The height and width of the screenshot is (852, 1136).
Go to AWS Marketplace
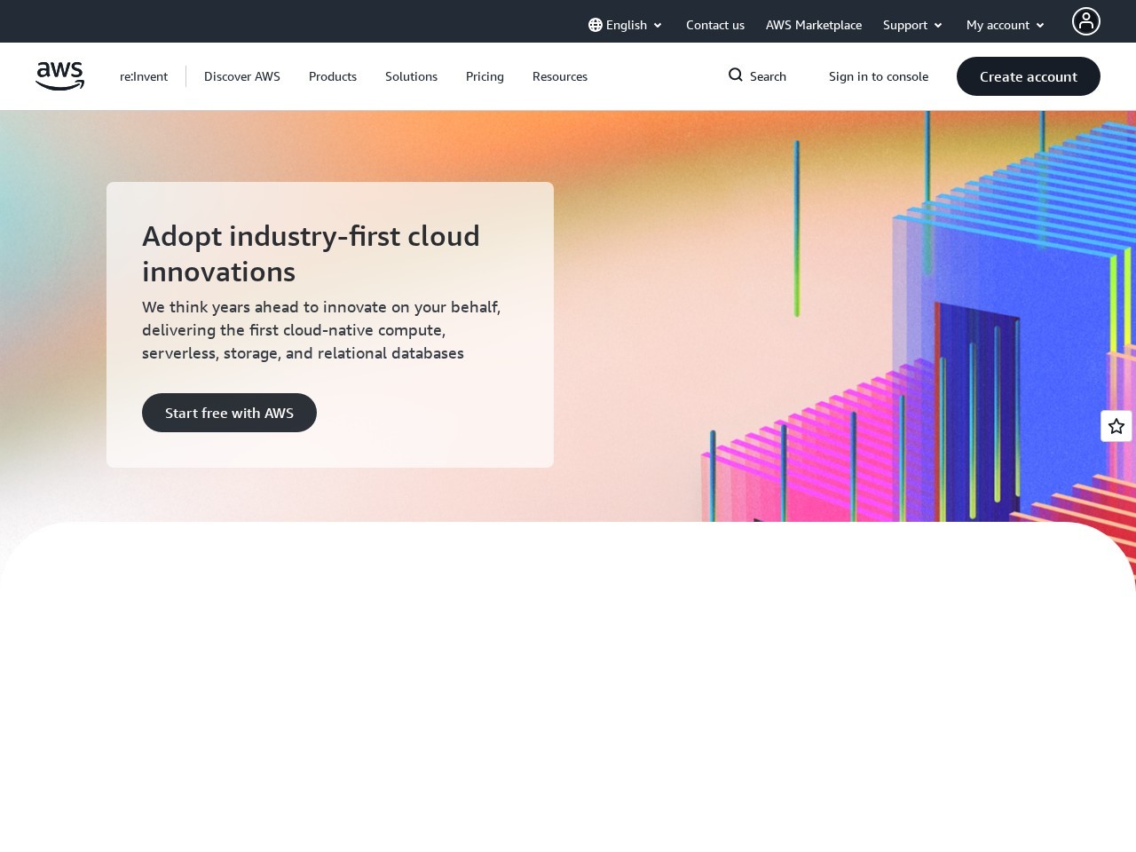point(814,25)
